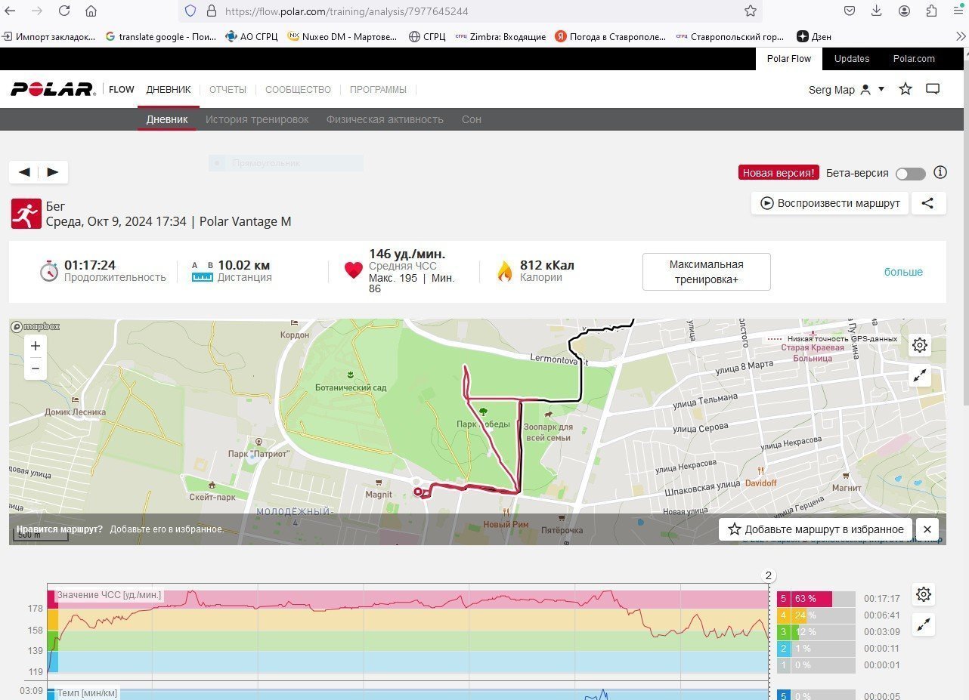
Task: Select the Polar Flow top tab
Action: pos(788,59)
